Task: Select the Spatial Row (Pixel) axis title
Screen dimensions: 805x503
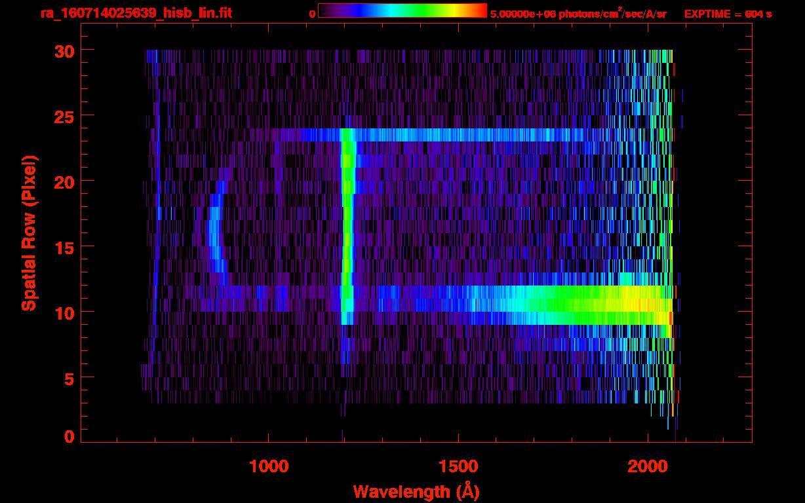Action: tap(28, 233)
